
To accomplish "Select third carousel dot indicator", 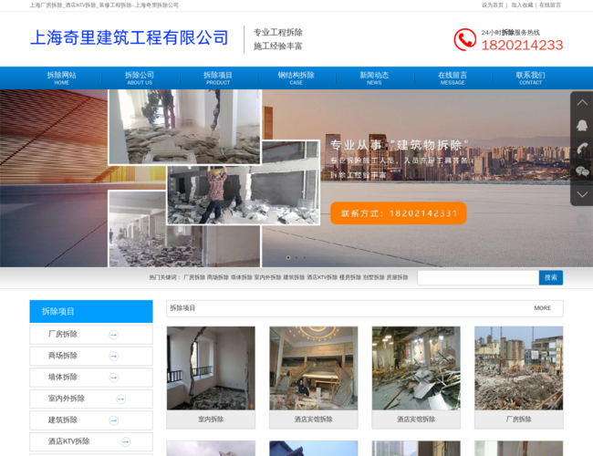I will [x=305, y=257].
